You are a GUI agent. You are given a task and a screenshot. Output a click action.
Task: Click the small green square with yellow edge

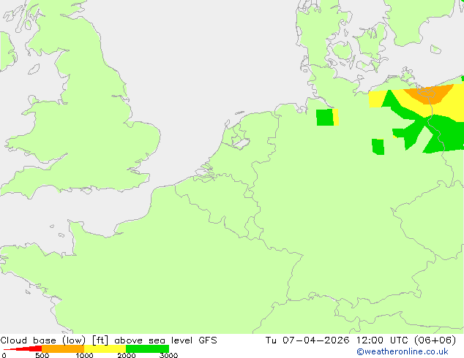click(x=327, y=118)
